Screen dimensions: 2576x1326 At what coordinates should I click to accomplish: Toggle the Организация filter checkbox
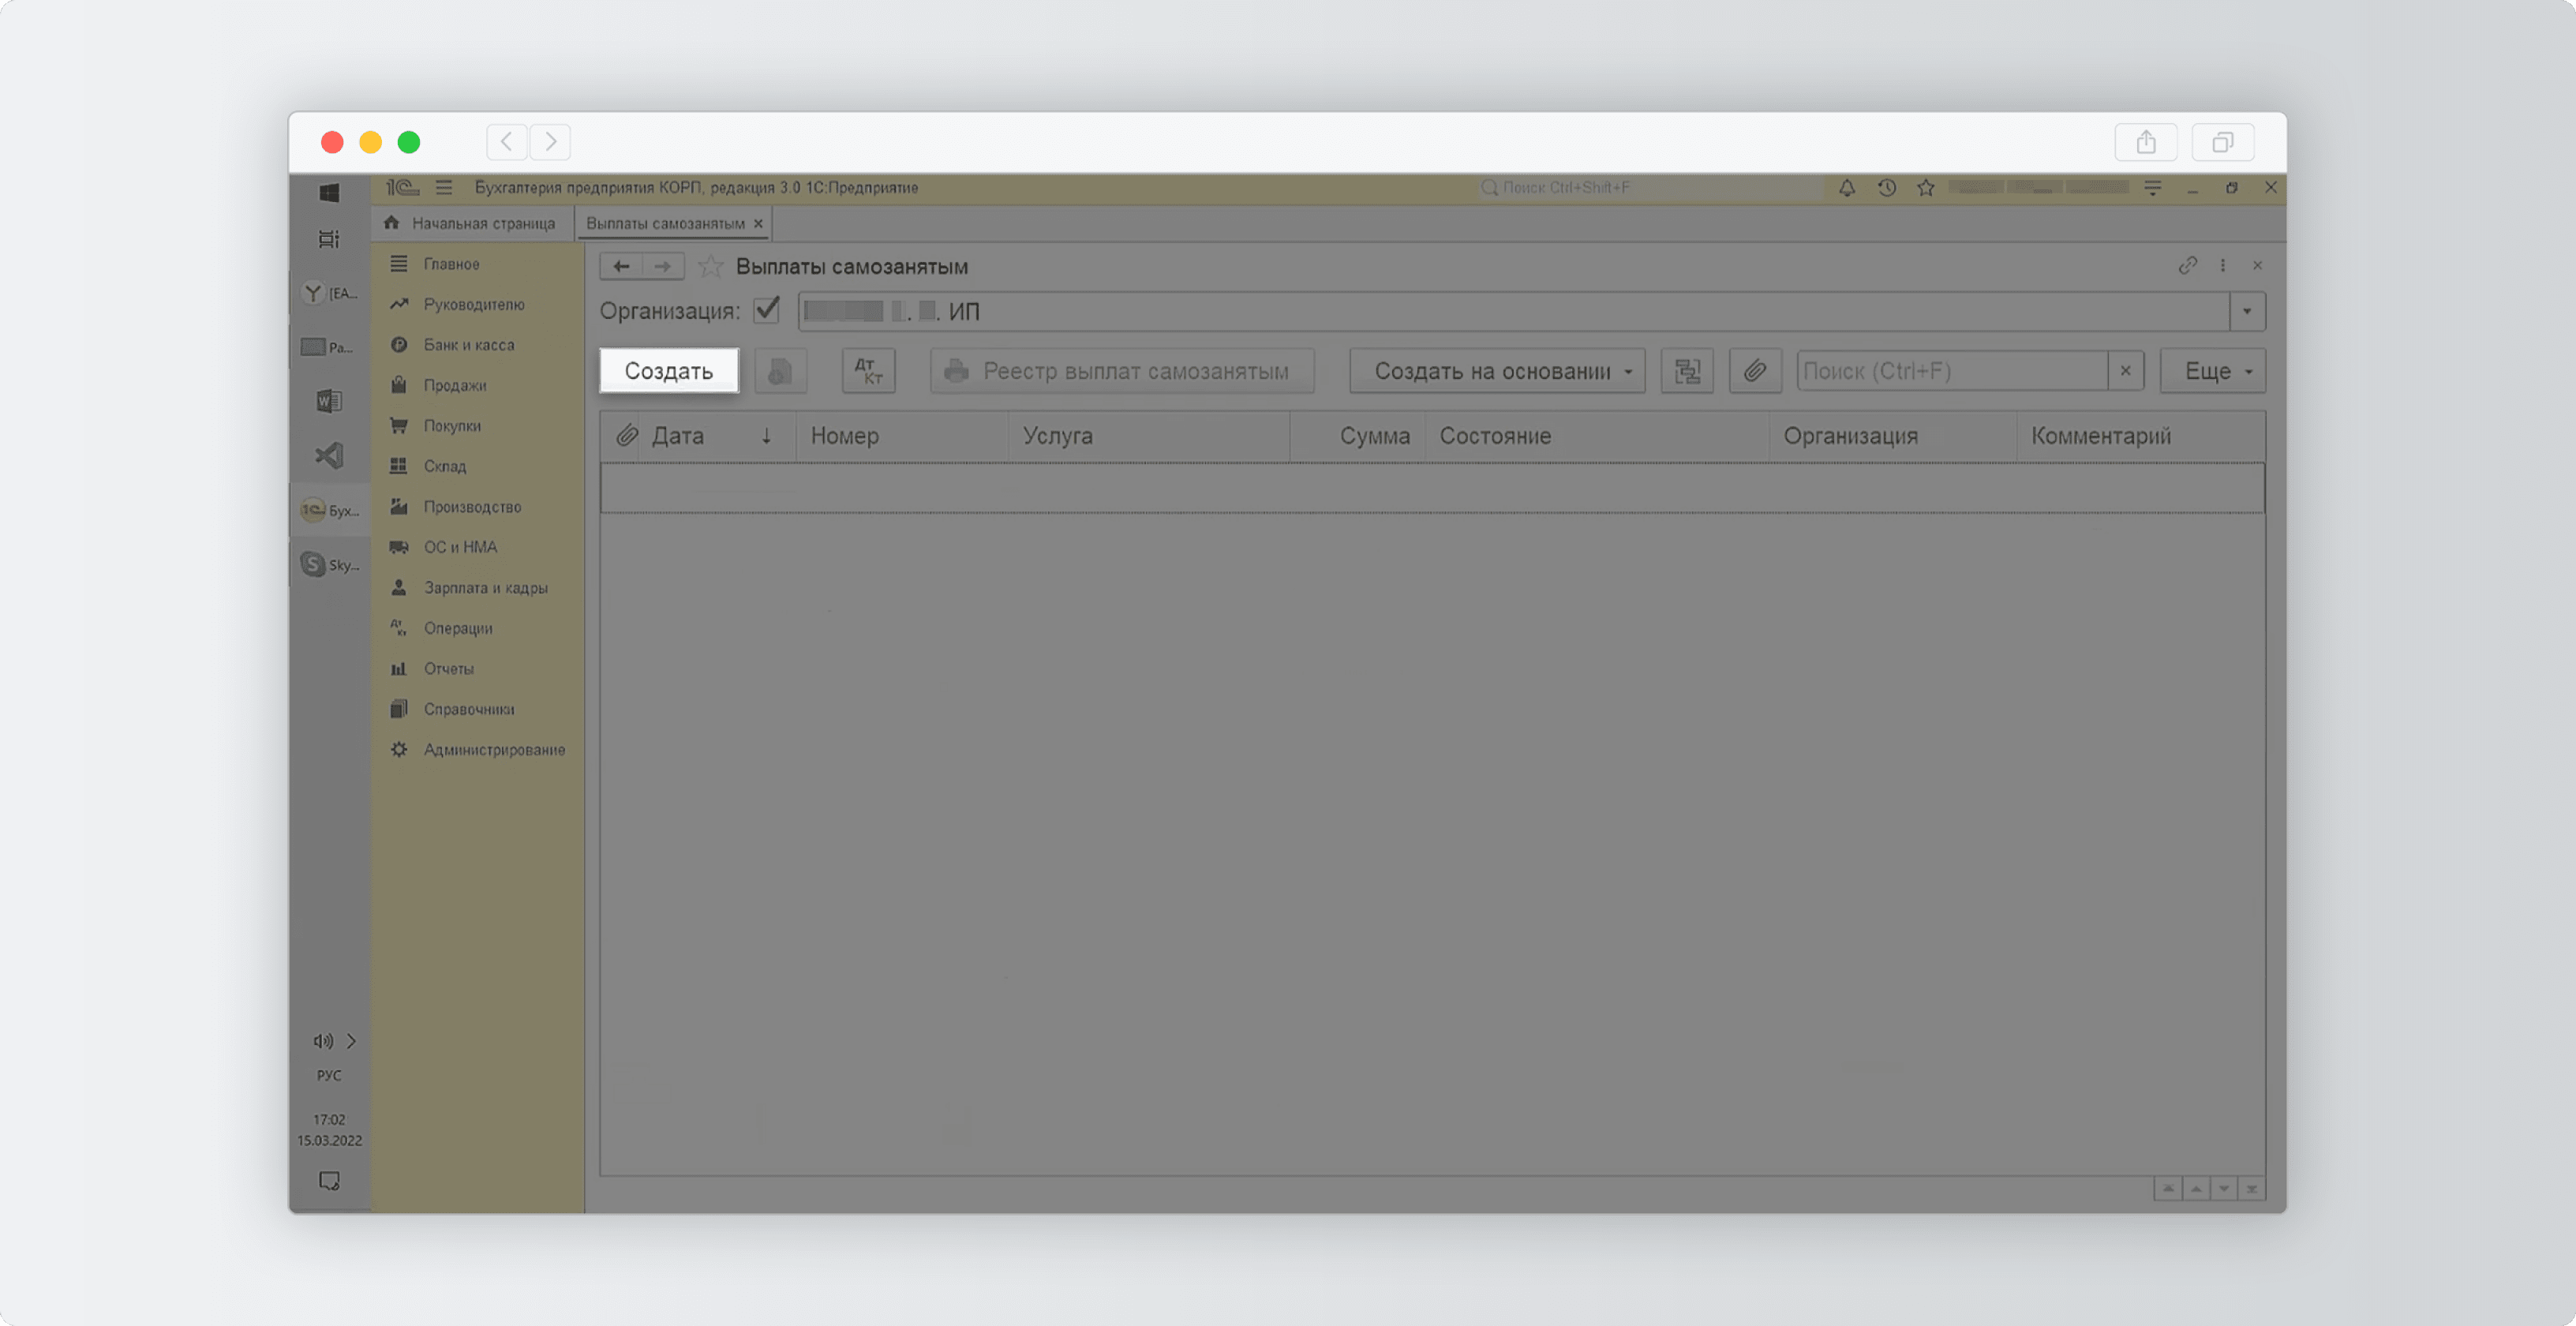[767, 310]
